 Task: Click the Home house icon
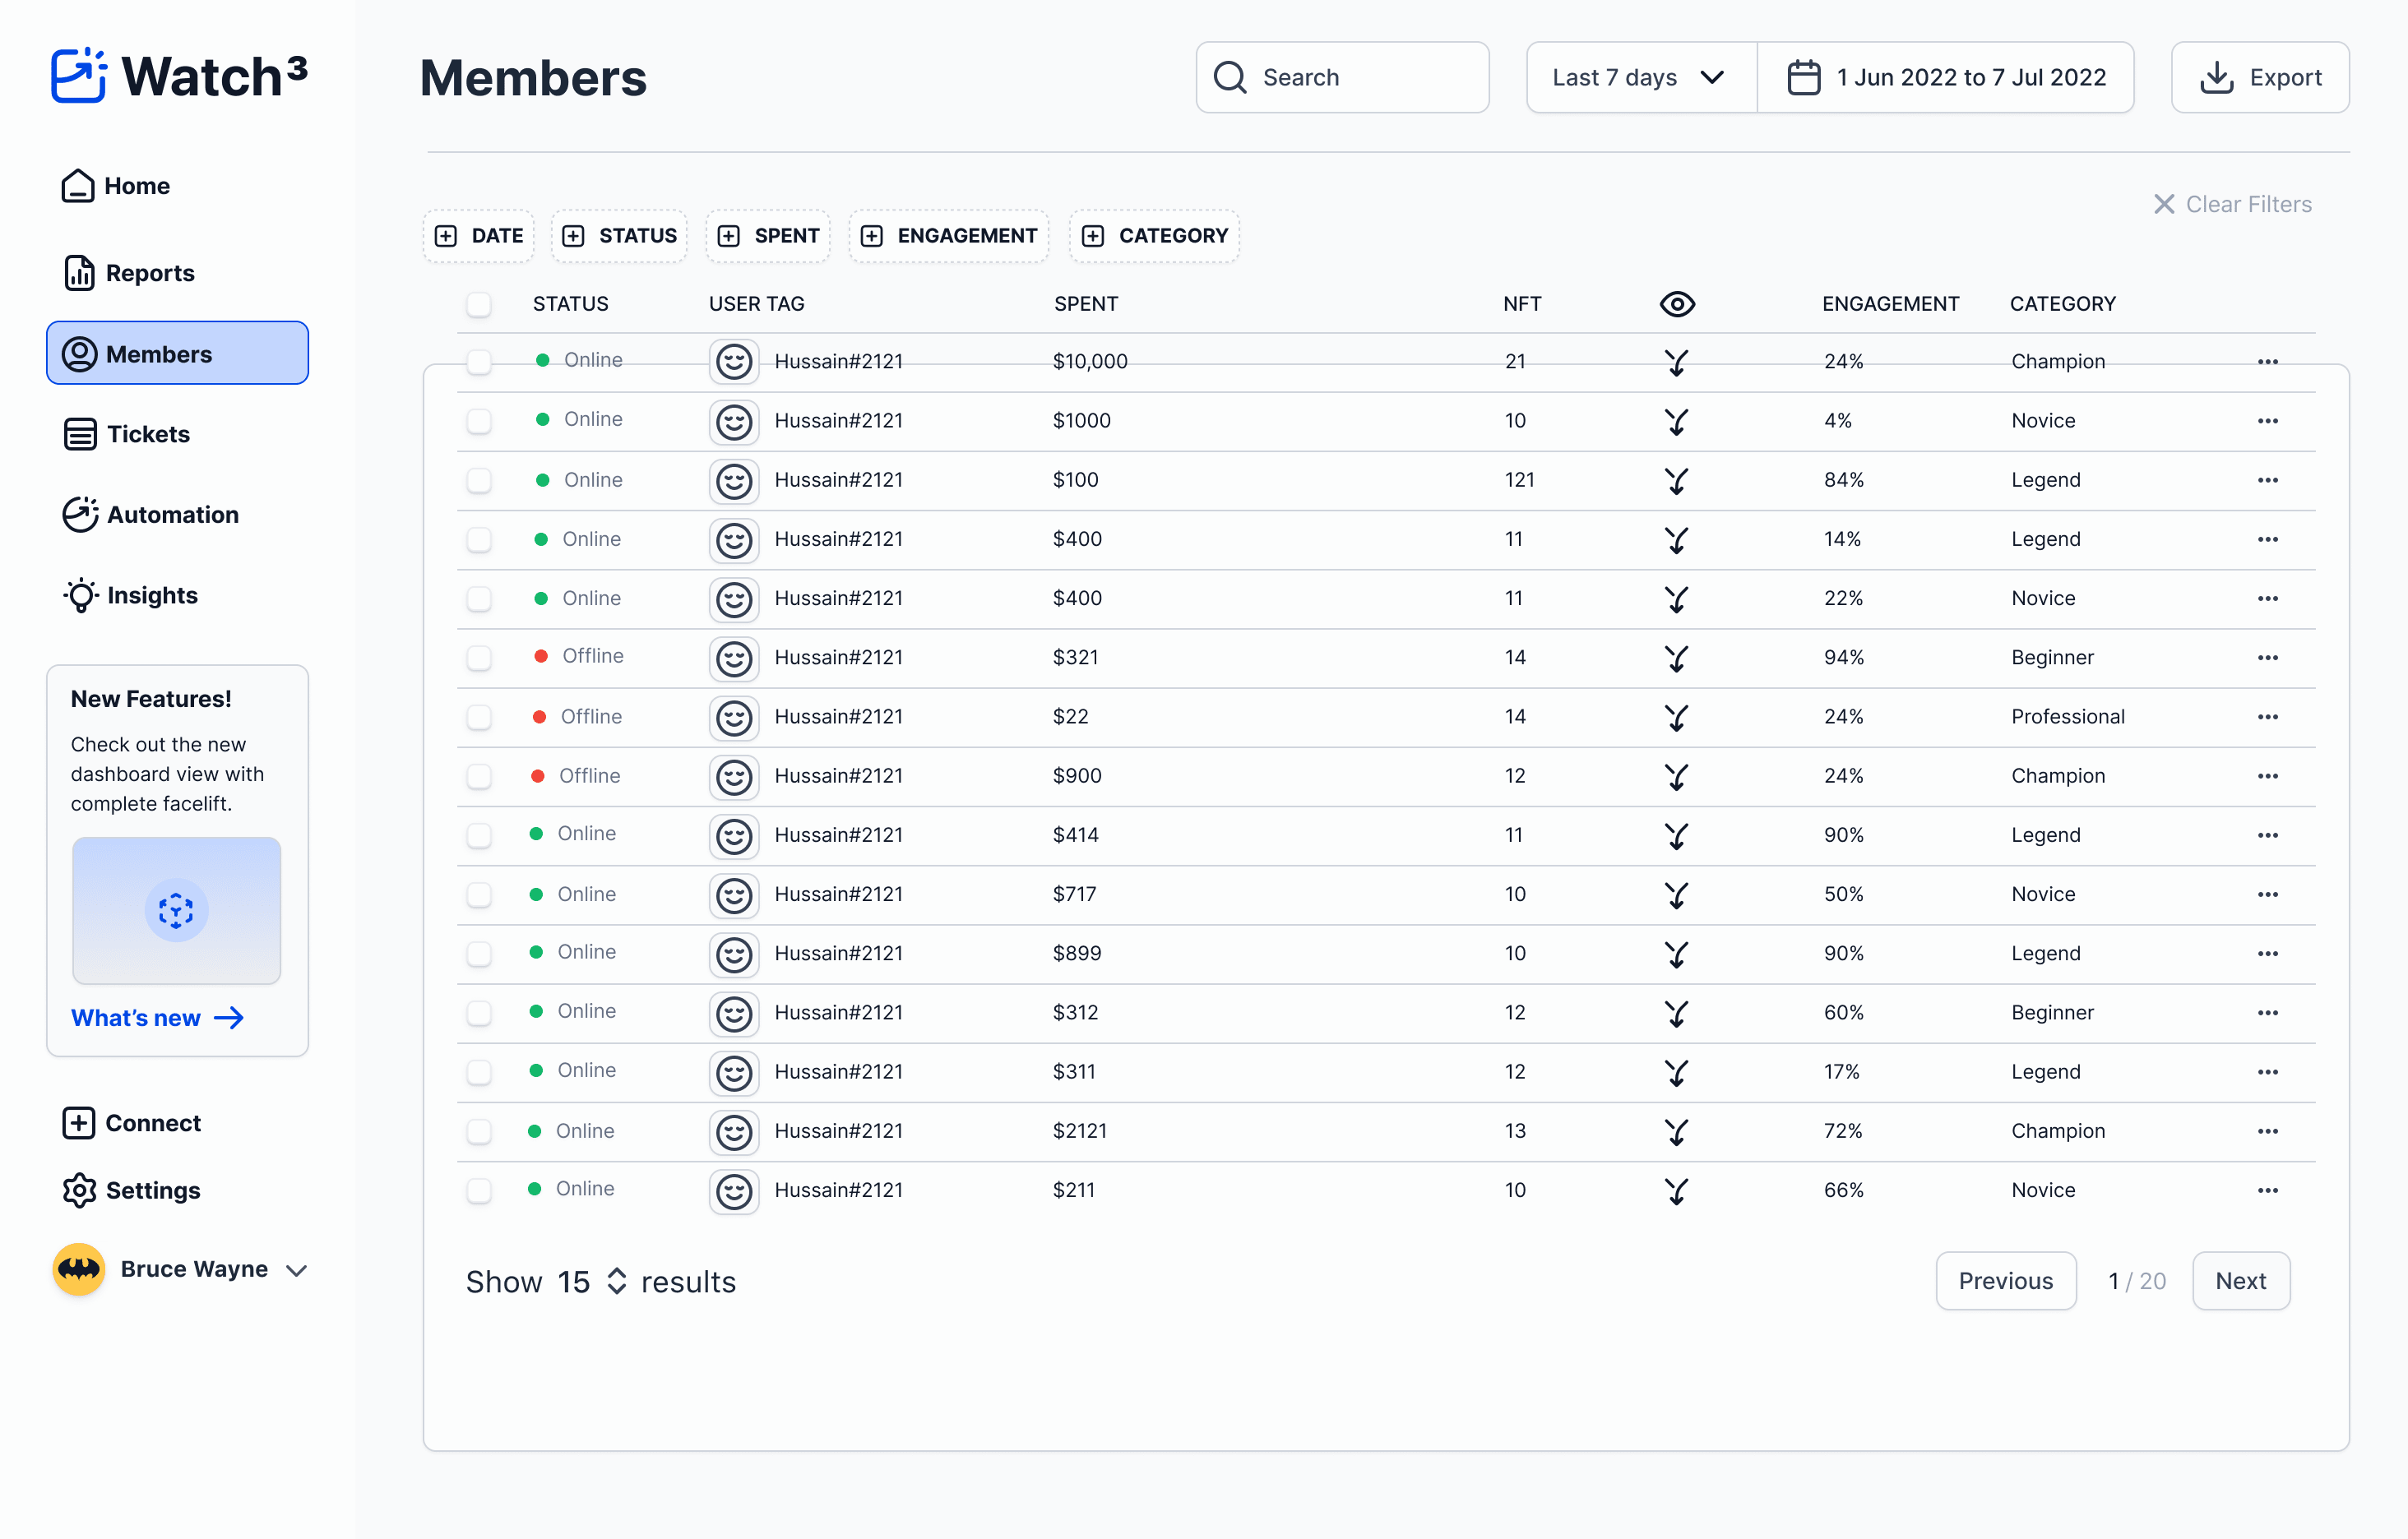coord(78,186)
